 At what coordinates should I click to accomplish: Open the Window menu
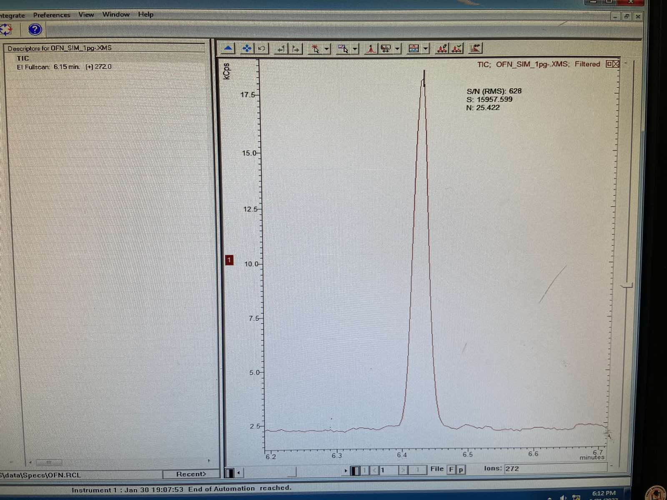[116, 15]
